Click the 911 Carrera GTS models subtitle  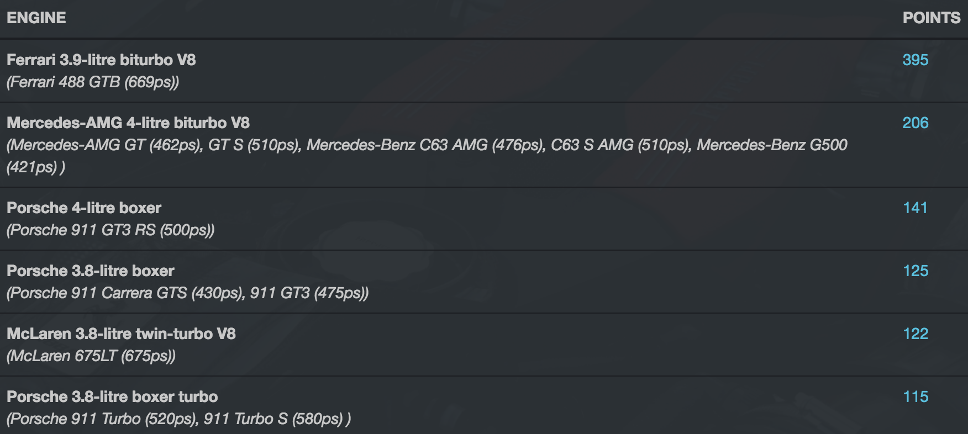coord(187,293)
